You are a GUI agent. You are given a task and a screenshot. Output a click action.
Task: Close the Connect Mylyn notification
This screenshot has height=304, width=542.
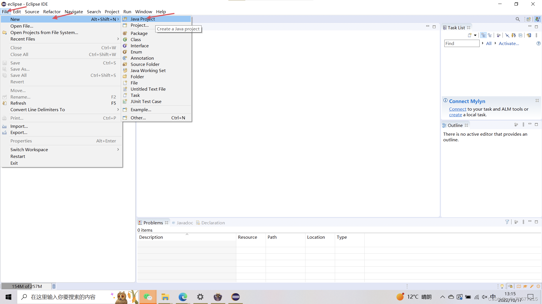(x=537, y=100)
